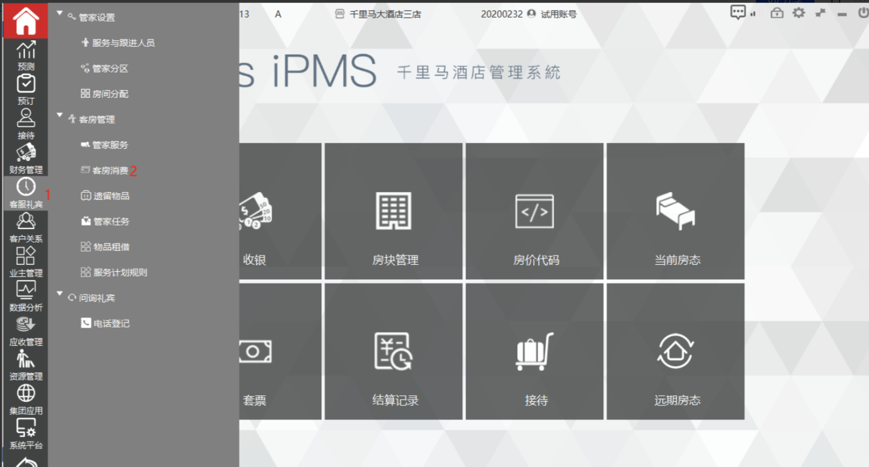Open 电话登记 menu entry
This screenshot has height=467, width=869.
(111, 323)
